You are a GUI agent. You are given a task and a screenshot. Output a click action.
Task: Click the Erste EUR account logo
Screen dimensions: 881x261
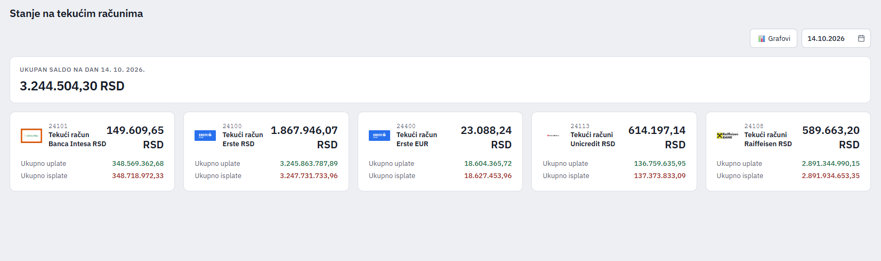click(x=379, y=136)
